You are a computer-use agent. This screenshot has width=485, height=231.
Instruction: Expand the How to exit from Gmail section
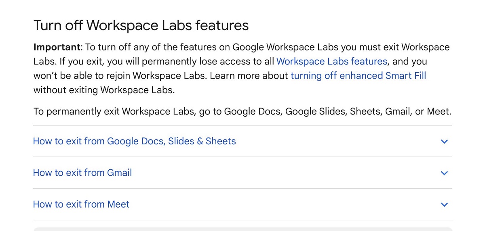[242, 173]
